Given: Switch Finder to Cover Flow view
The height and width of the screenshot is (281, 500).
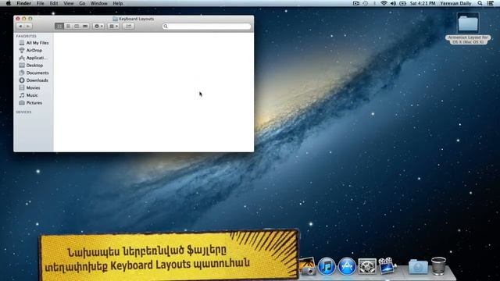Looking at the screenshot, I should click(85, 26).
